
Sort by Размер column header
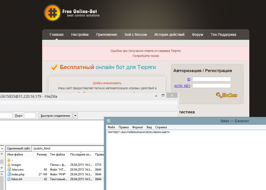tap(39, 154)
